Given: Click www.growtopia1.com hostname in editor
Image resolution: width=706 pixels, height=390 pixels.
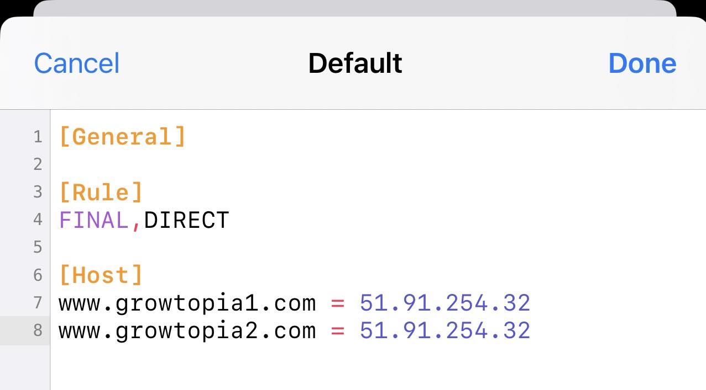Looking at the screenshot, I should 187,303.
